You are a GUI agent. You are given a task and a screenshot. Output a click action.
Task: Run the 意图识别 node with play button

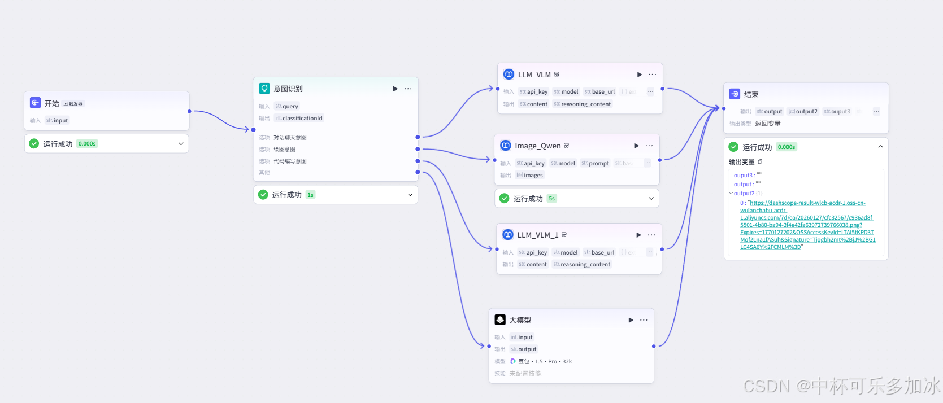tap(395, 89)
